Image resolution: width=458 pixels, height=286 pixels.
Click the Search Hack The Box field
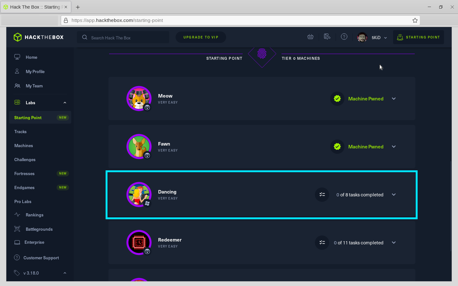pyautogui.click(x=123, y=37)
